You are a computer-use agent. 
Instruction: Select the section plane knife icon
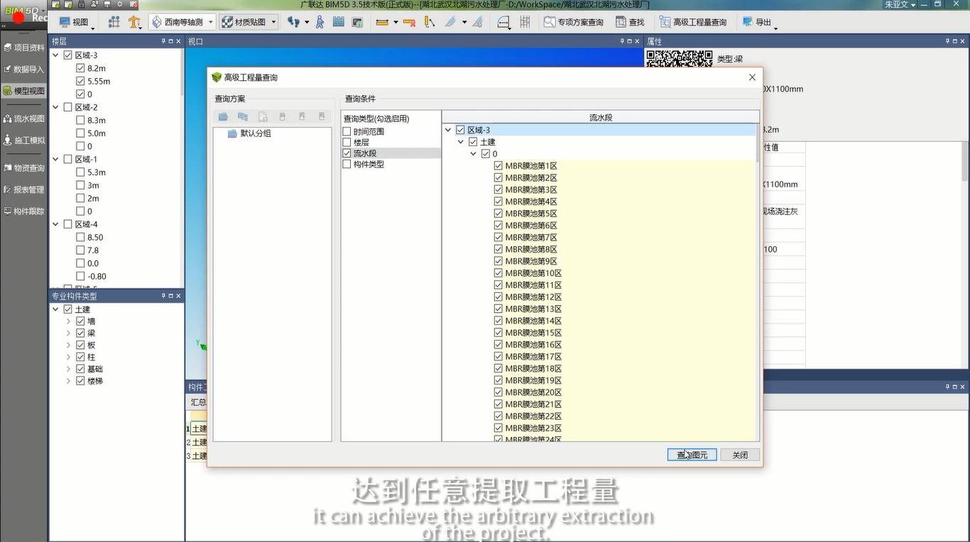pyautogui.click(x=450, y=22)
